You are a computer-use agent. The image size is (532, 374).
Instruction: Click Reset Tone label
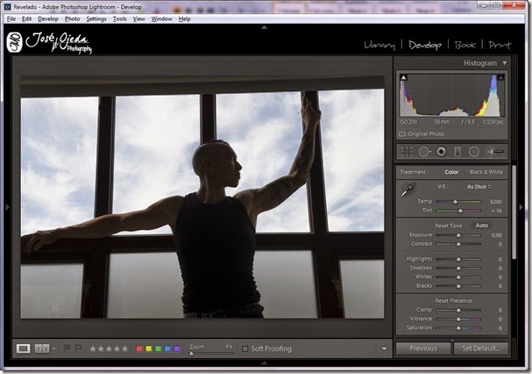[449, 226]
